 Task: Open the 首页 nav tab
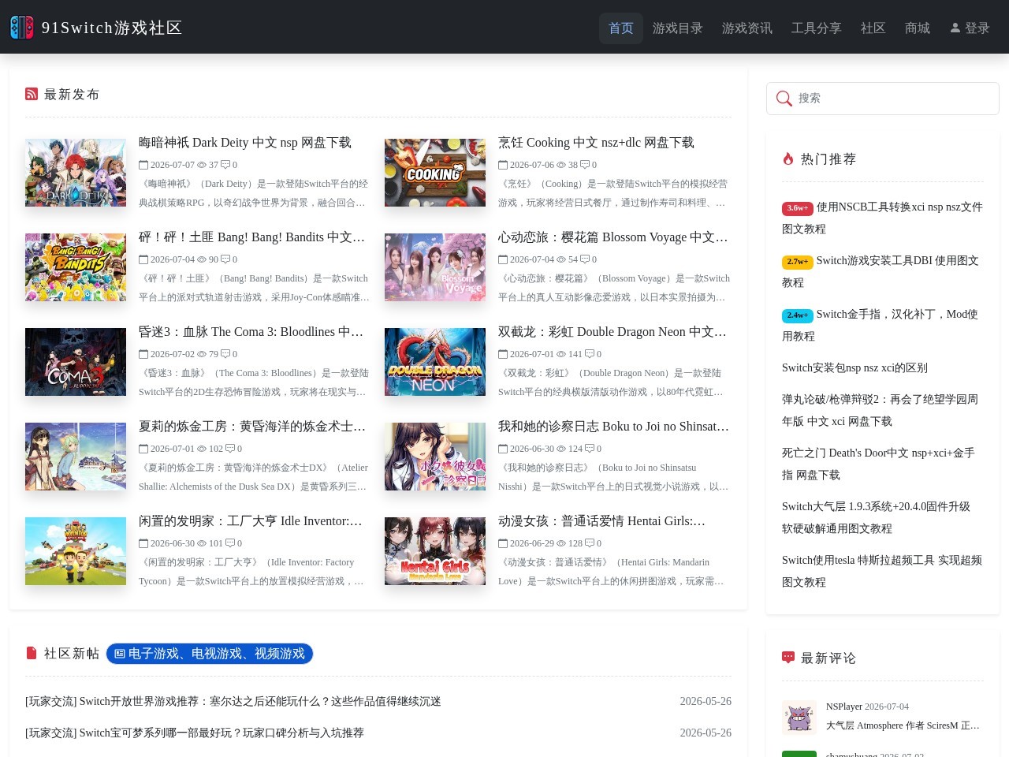click(621, 28)
